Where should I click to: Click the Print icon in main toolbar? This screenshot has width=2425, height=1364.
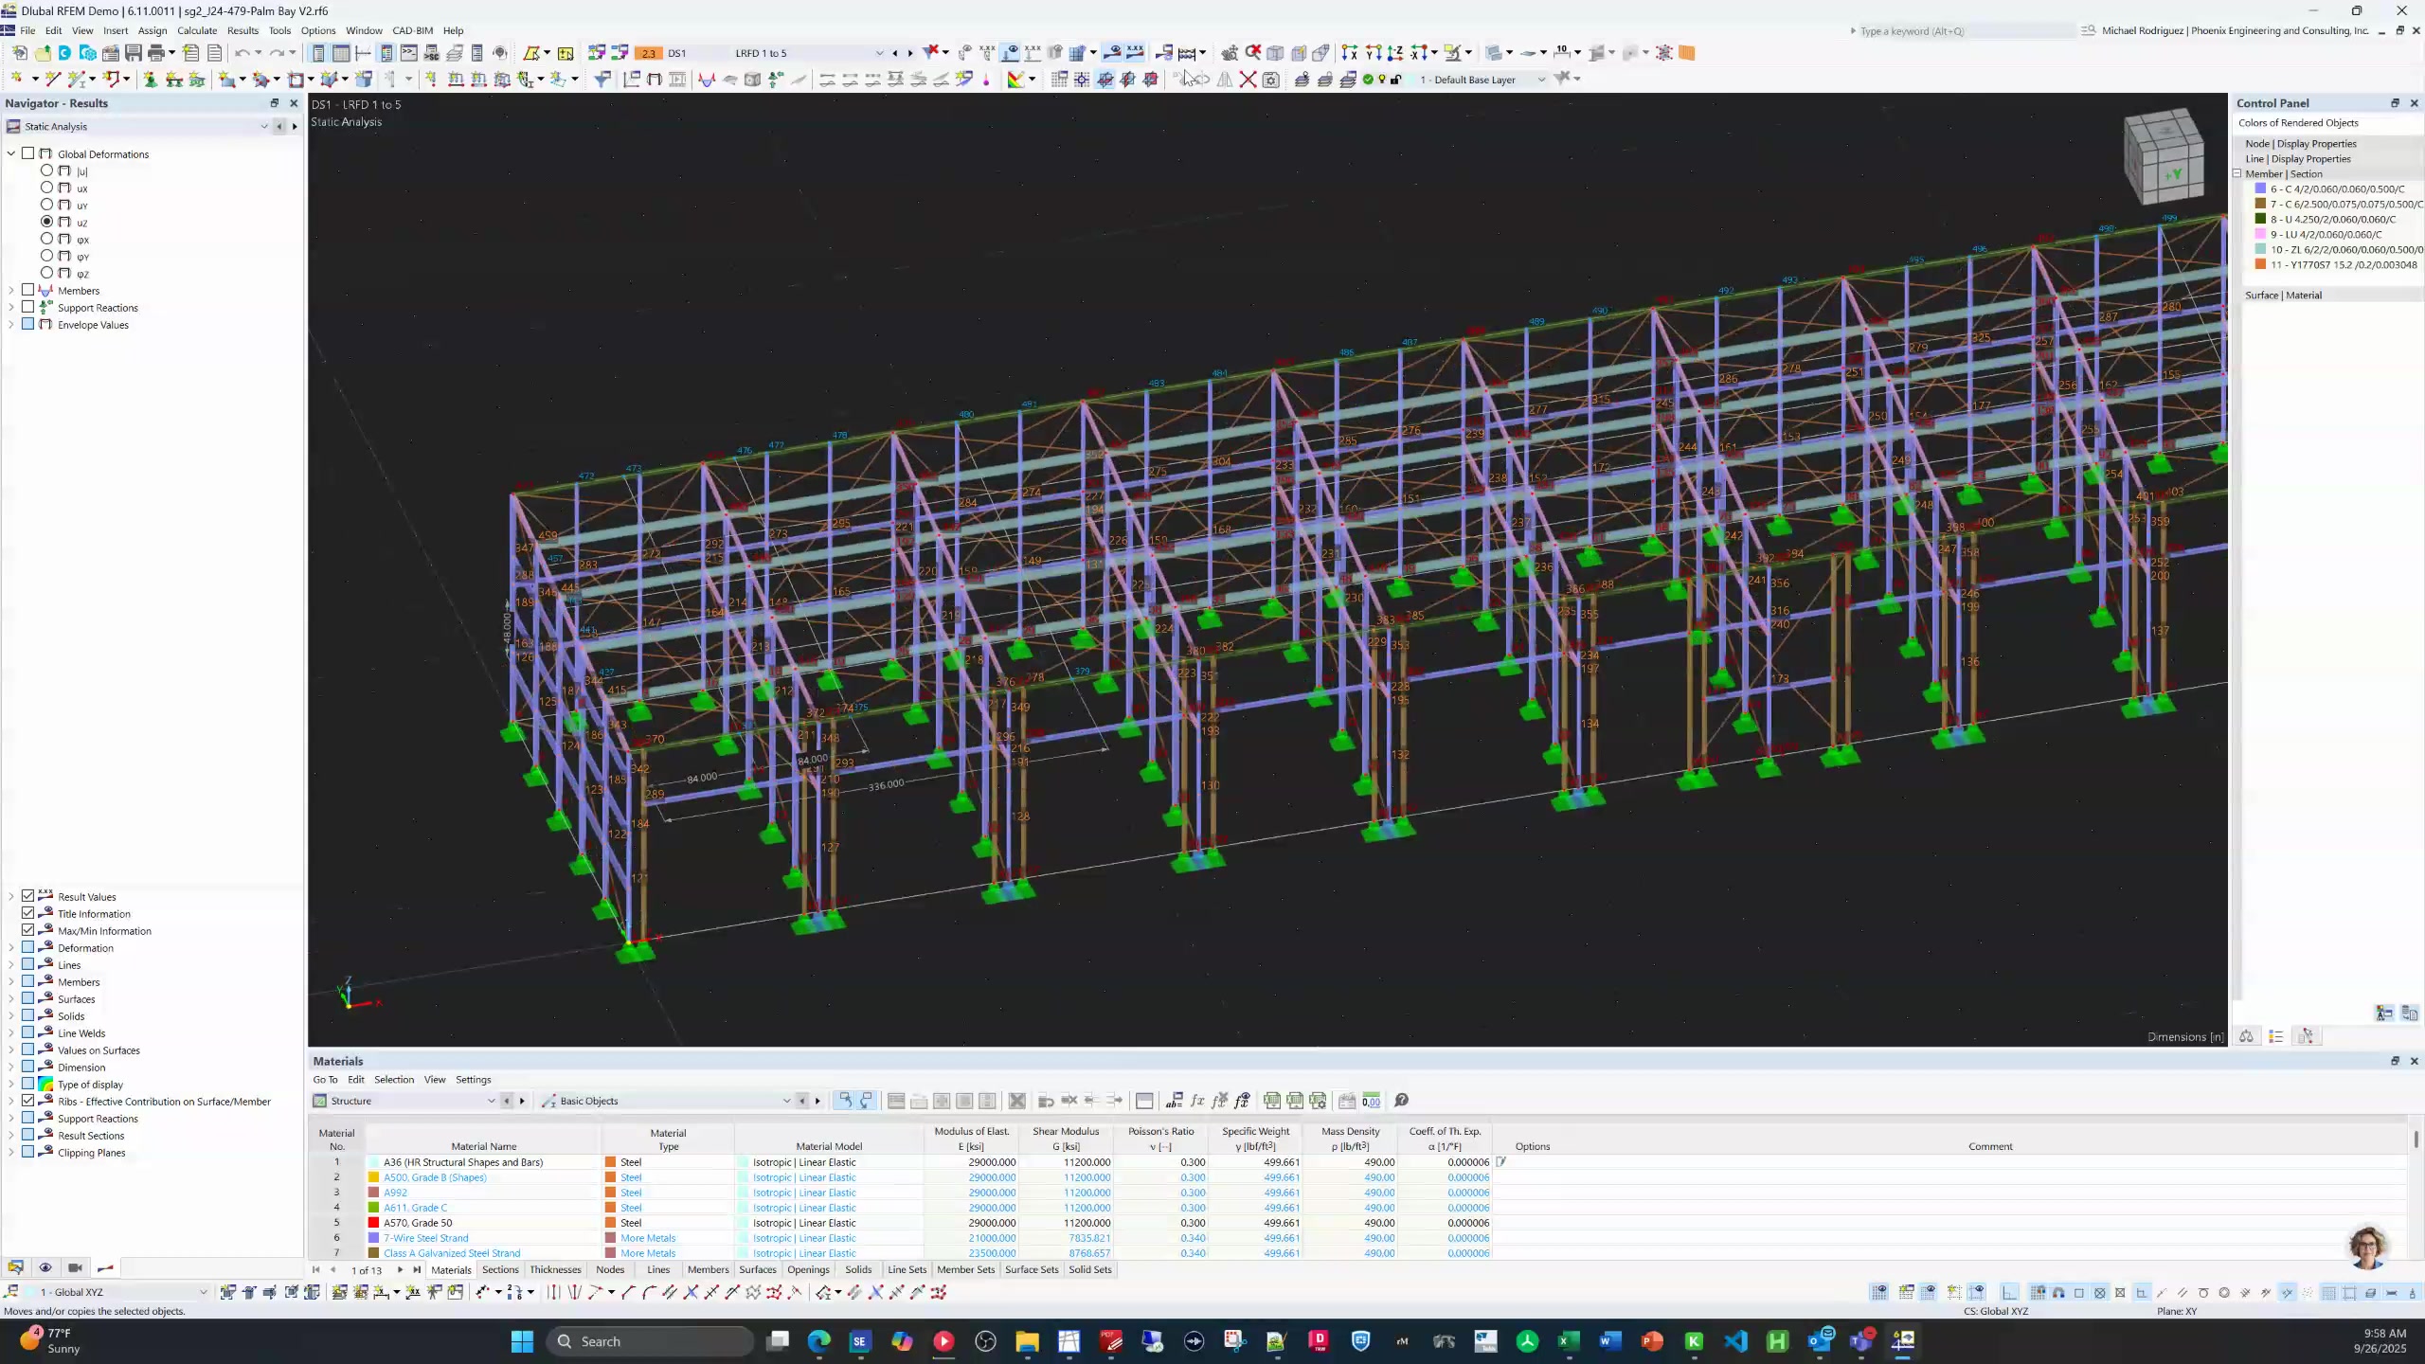[156, 53]
